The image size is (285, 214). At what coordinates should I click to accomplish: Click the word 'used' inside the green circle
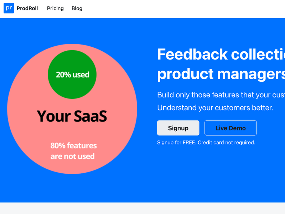click(x=81, y=75)
